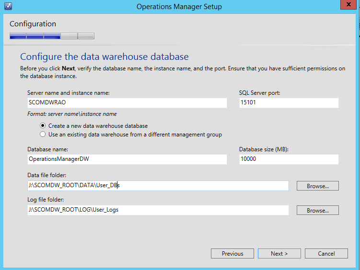Click the 'Log file folder:' label
This screenshot has height=270, width=360.
(46, 200)
